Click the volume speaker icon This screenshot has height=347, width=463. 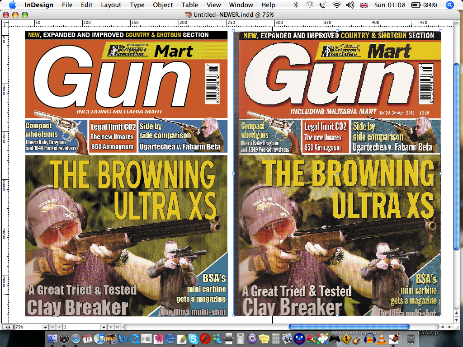point(350,5)
